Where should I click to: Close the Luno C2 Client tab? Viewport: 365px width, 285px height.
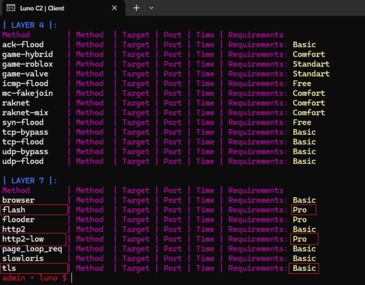coord(114,7)
